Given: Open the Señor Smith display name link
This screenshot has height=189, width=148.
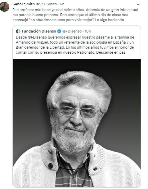Looking at the screenshot, I should tap(23, 4).
